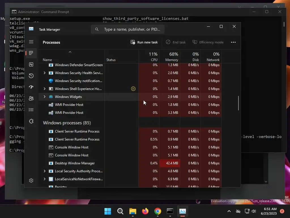This screenshot has width=290, height=218.
Task: Launch Google Chrome from taskbar
Action: click(x=157, y=211)
